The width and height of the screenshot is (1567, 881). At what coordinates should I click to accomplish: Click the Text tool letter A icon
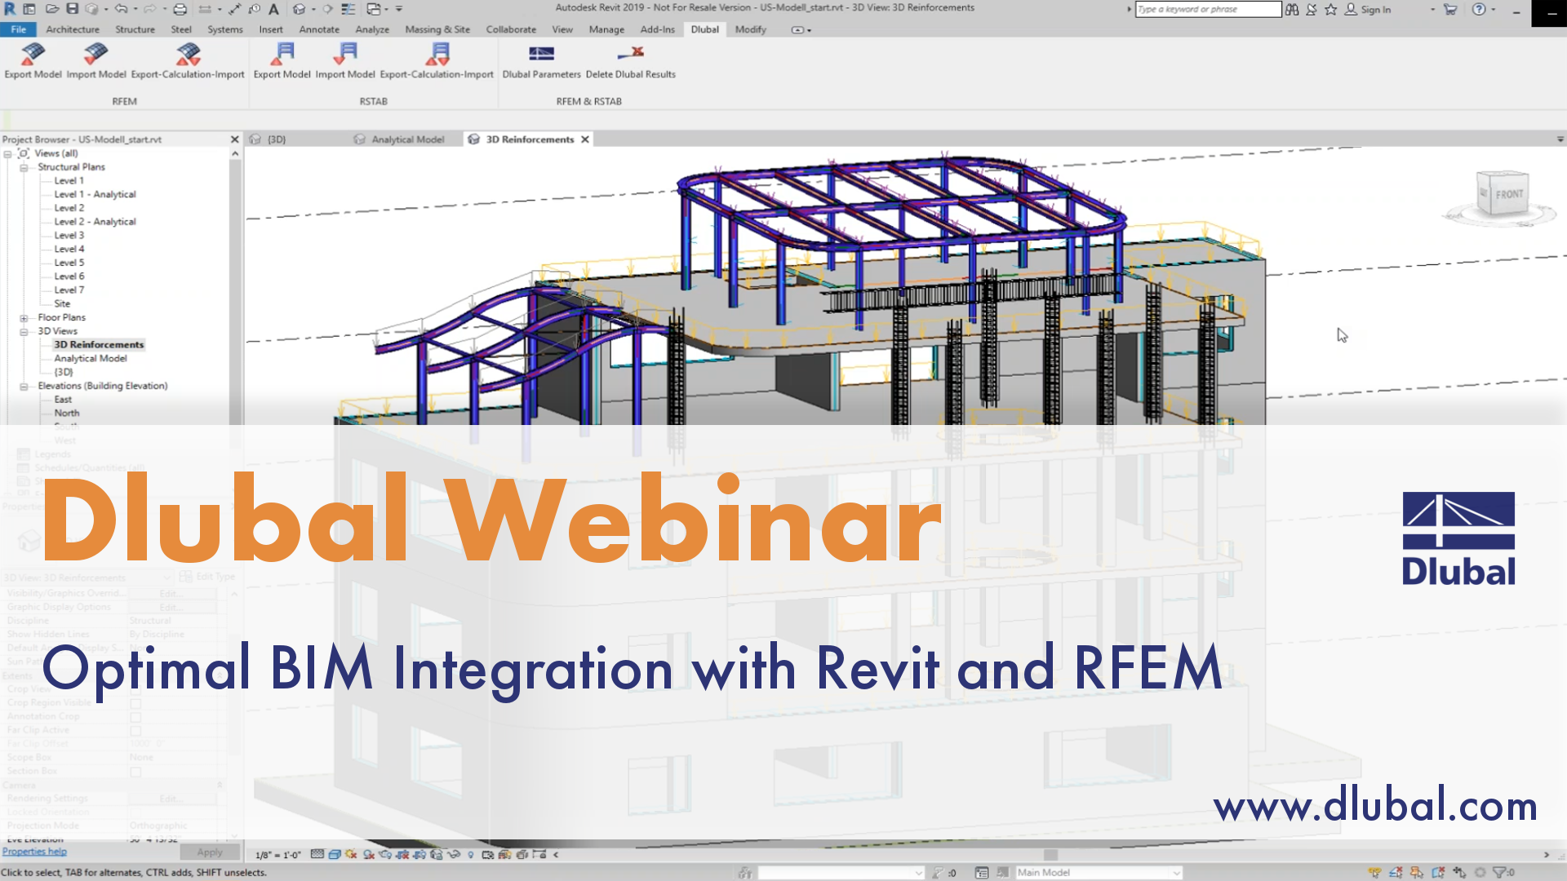273,9
